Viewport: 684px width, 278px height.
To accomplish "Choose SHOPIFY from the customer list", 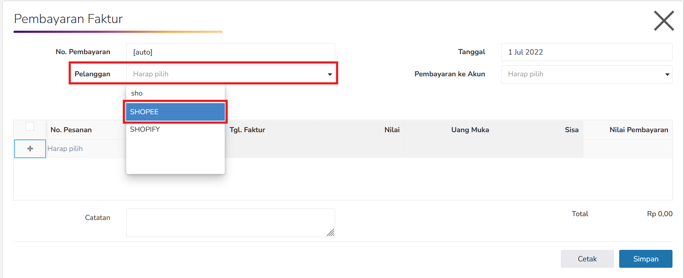I will [175, 129].
